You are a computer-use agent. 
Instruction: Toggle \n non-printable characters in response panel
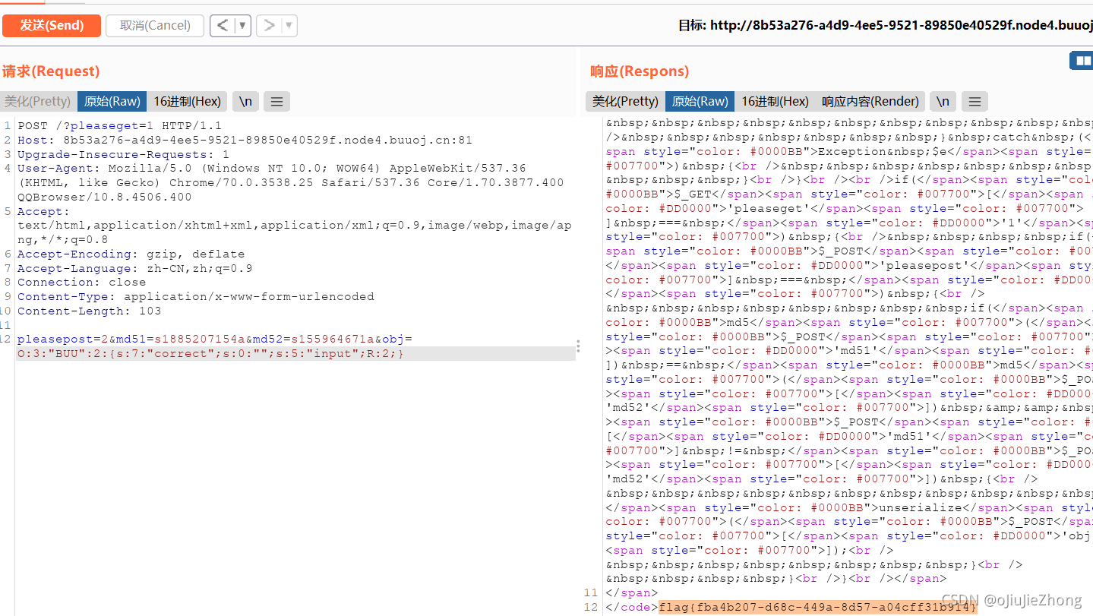943,101
